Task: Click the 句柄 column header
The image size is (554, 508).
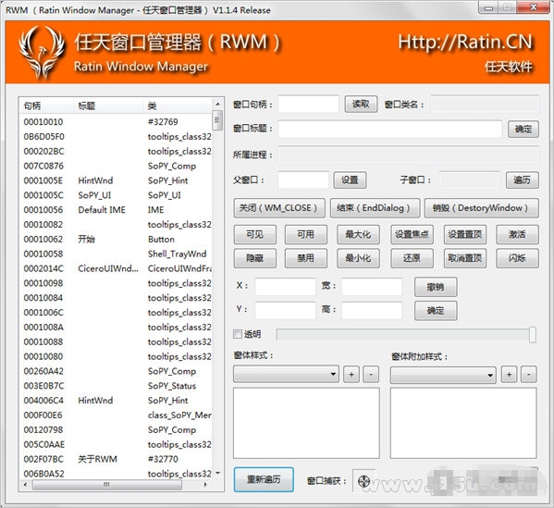Action: [x=46, y=105]
